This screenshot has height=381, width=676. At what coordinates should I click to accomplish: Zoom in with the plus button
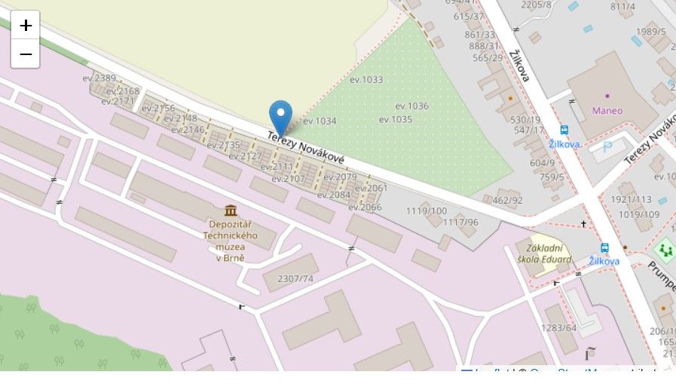26,25
